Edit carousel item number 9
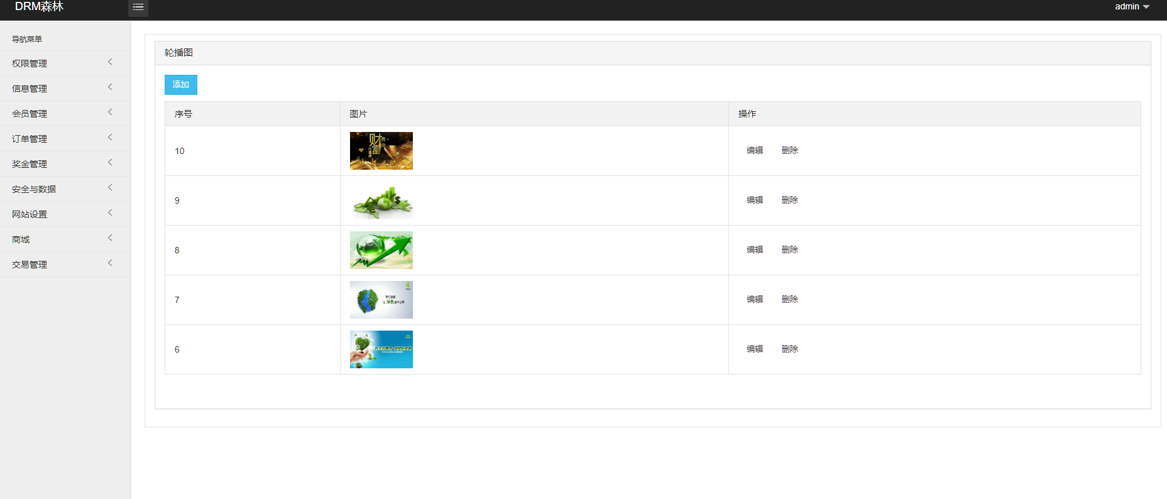This screenshot has width=1167, height=499. click(755, 200)
